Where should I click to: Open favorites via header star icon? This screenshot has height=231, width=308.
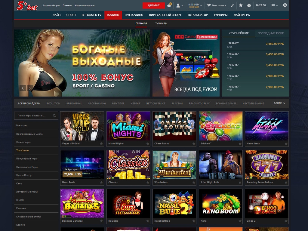point(241,5)
